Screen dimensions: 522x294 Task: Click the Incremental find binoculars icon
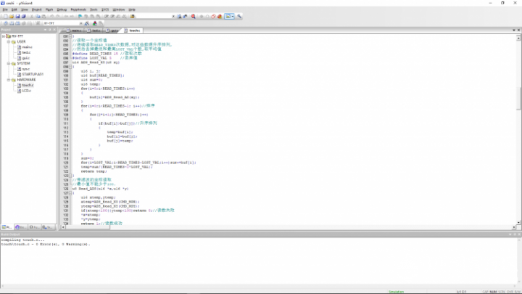click(x=185, y=16)
